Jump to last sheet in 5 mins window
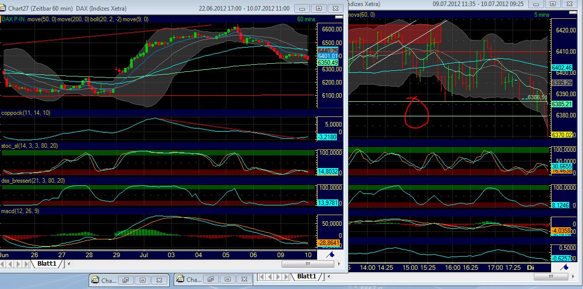The width and height of the screenshot is (583, 289). click(x=285, y=276)
